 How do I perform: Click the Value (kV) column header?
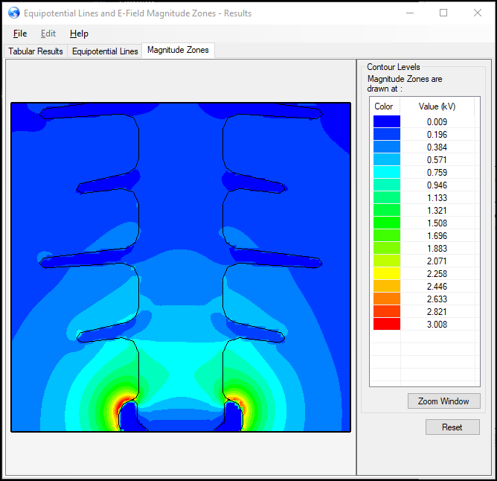pyautogui.click(x=437, y=106)
